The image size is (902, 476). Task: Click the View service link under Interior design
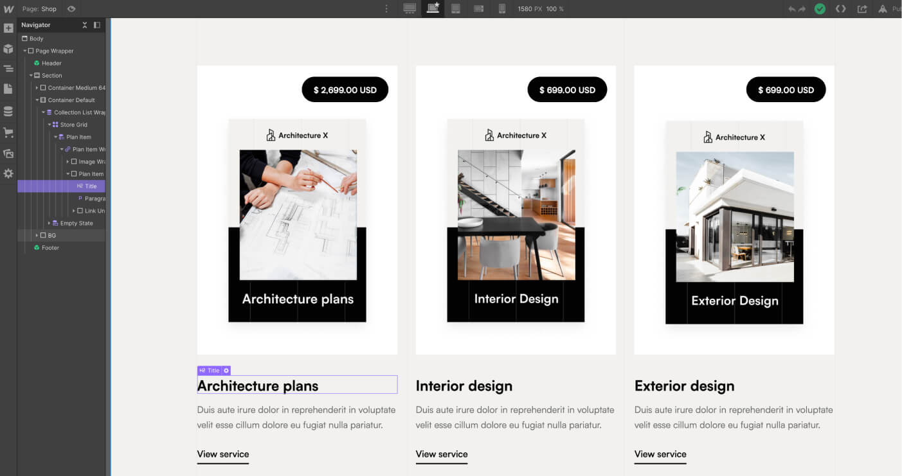(x=442, y=454)
